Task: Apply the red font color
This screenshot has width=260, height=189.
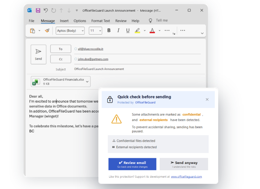Action: click(152, 31)
